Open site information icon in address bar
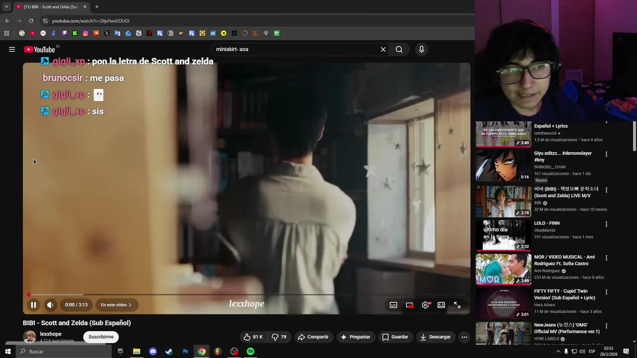637x358 pixels. tap(45, 21)
